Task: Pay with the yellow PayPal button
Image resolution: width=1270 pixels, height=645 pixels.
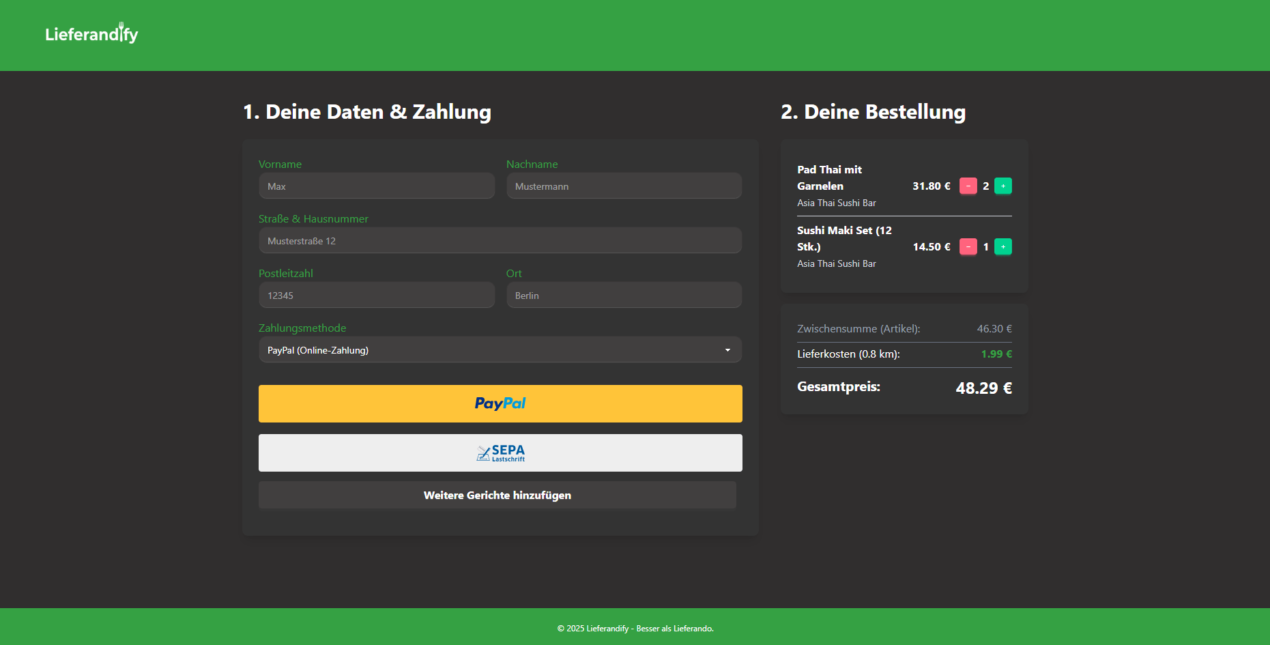Action: point(500,403)
